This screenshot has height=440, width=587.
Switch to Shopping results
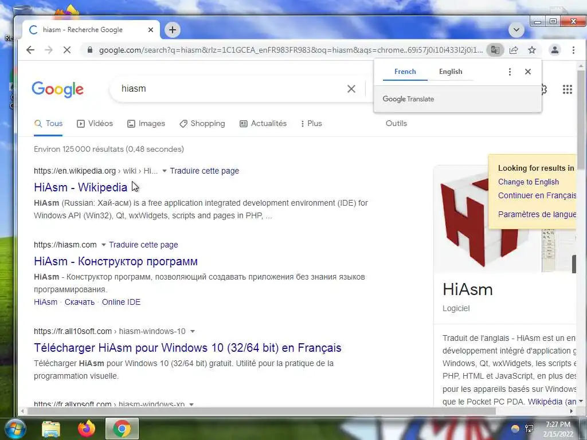202,124
